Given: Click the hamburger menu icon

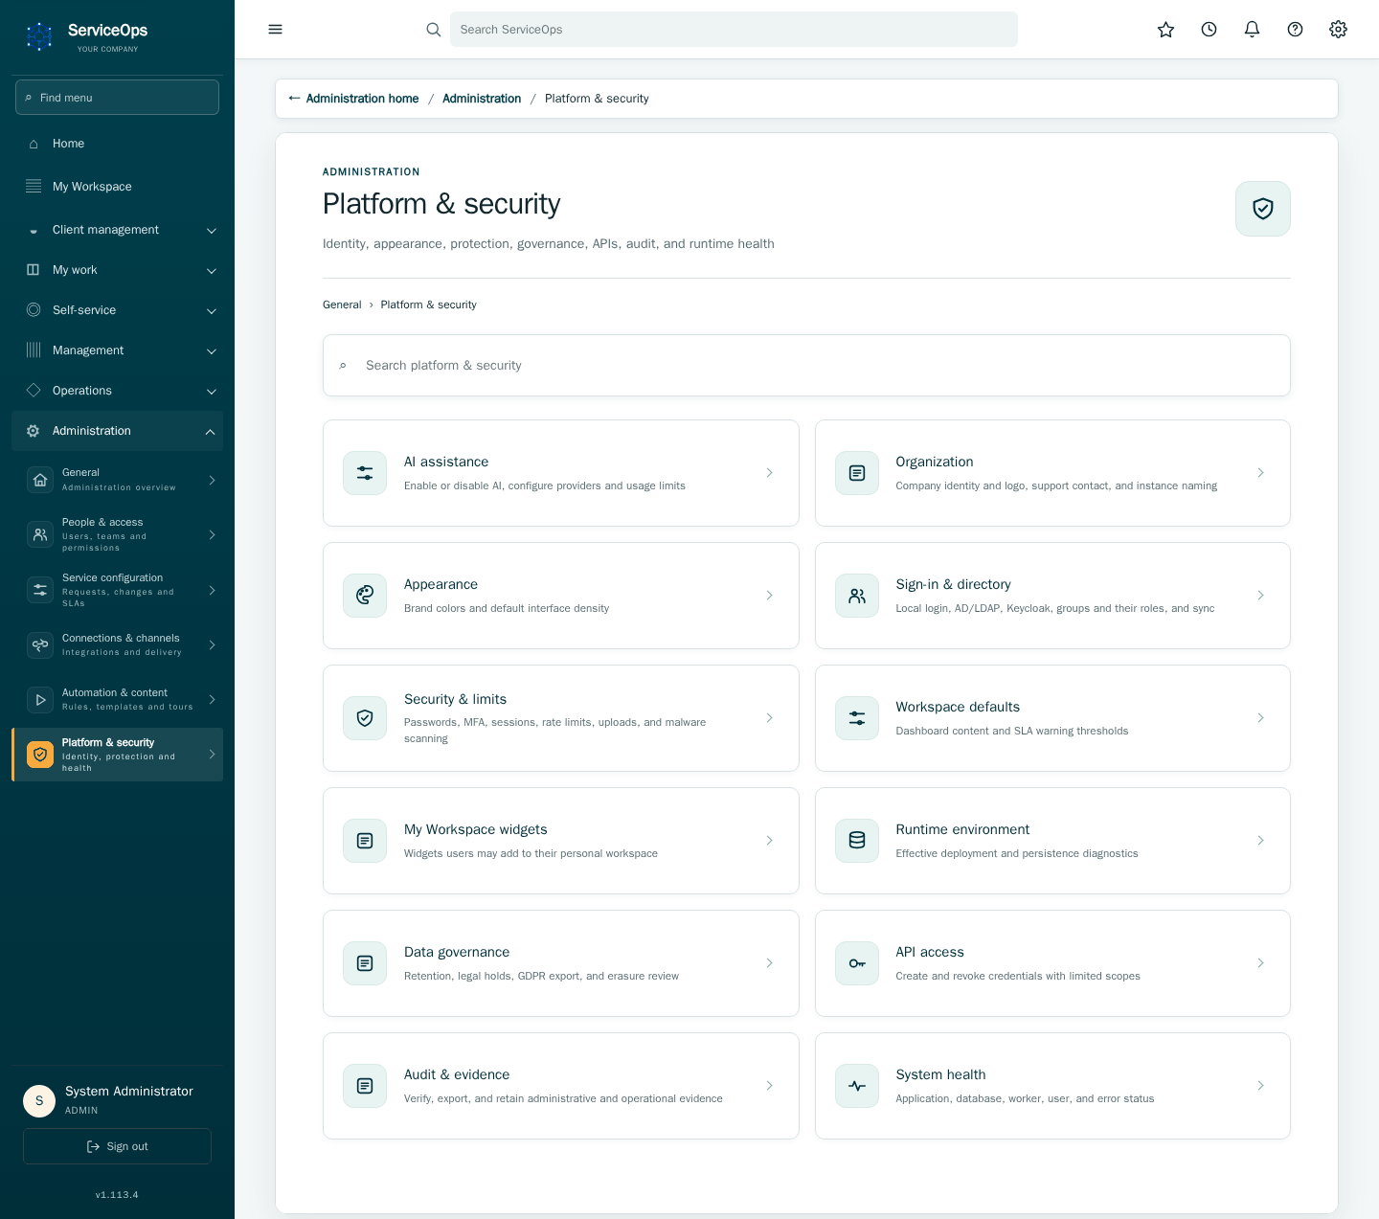Looking at the screenshot, I should pyautogui.click(x=275, y=30).
